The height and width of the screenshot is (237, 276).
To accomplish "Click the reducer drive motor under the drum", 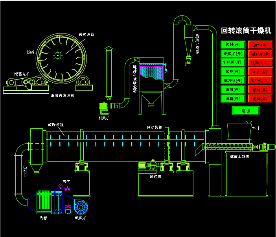I will pos(142,165).
